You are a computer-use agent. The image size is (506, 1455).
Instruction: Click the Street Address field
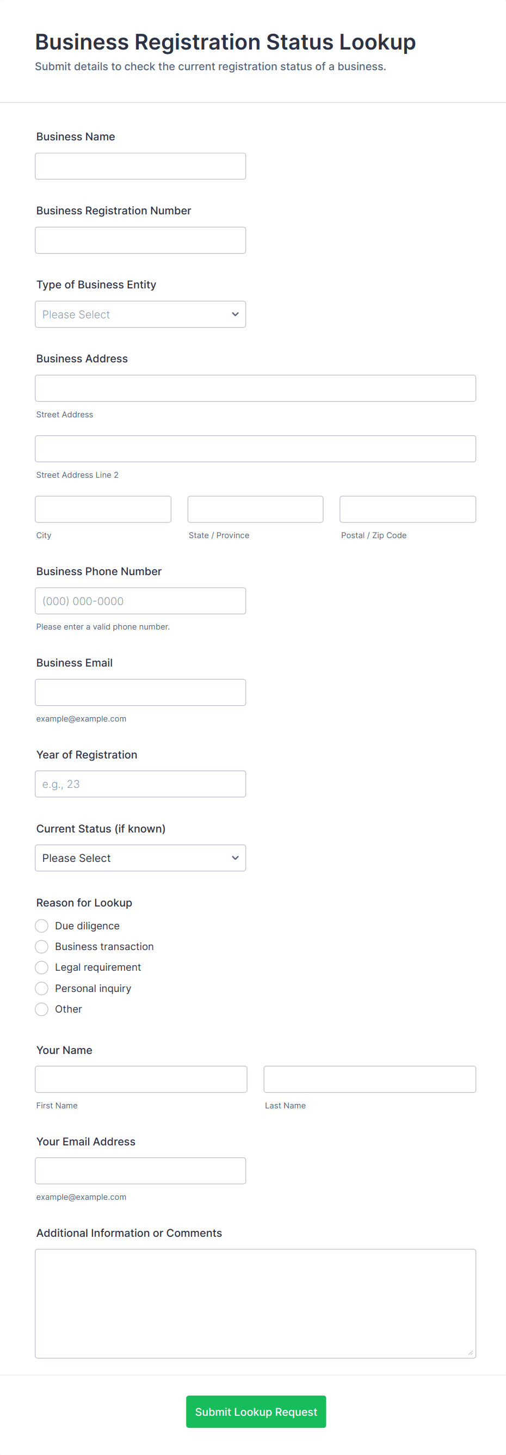255,388
